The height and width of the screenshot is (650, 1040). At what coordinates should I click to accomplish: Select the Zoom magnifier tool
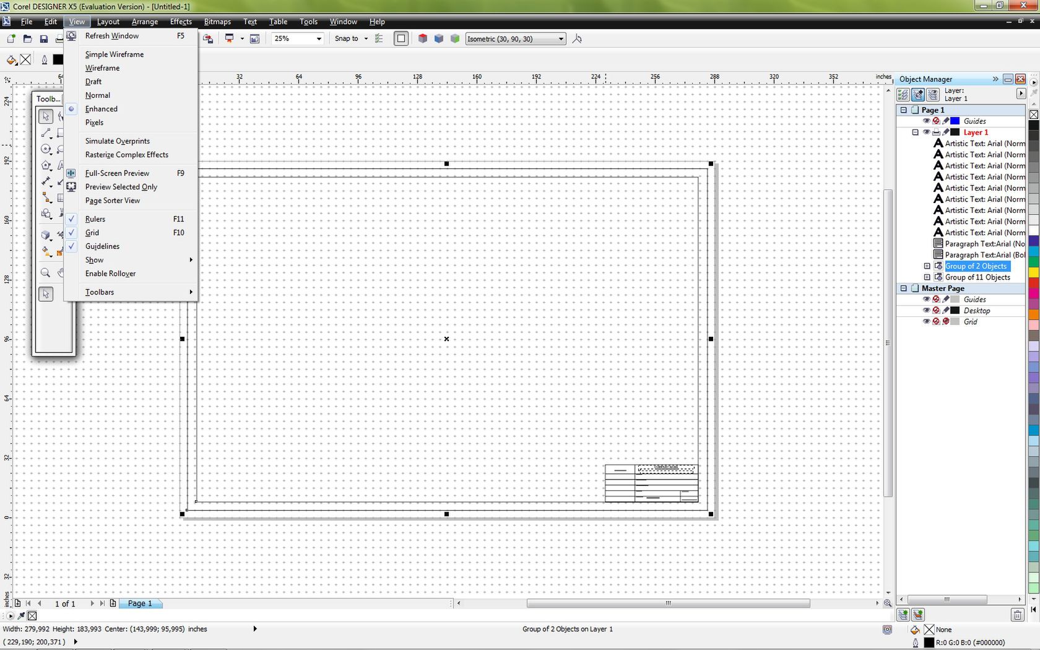pos(45,272)
